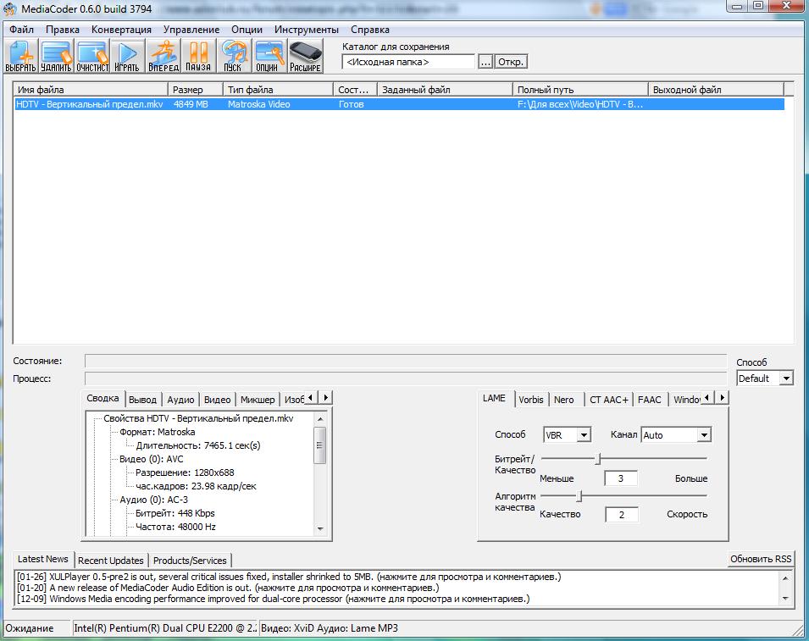The height and width of the screenshot is (641, 809).
Task: Sort by the Размер column header
Action: click(x=196, y=90)
